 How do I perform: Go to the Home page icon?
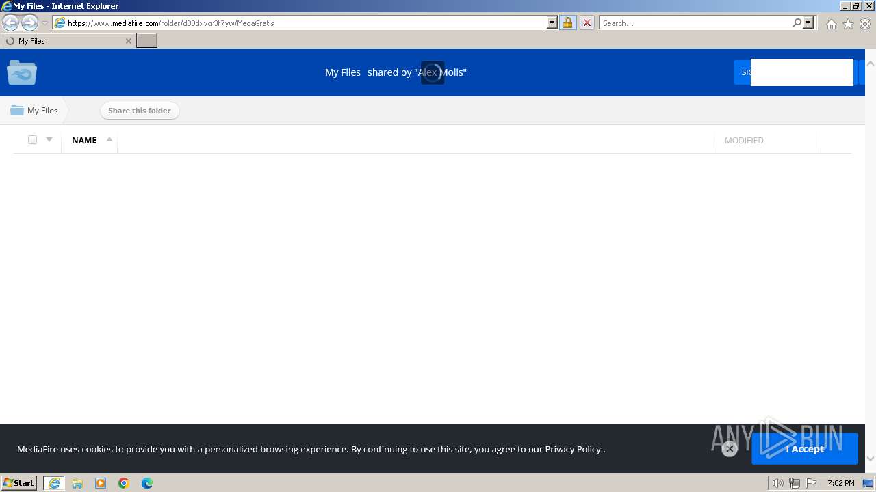pos(831,24)
